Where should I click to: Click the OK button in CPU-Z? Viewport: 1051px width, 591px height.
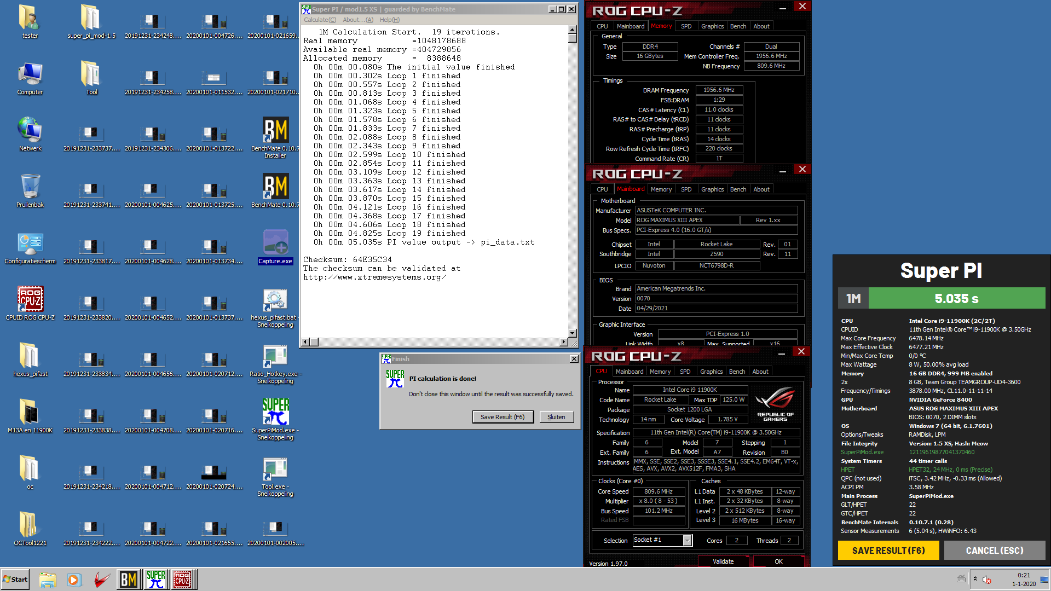coord(778,561)
